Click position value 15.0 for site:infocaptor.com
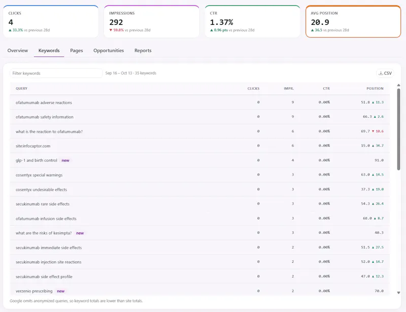The height and width of the screenshot is (312, 406). (x=365, y=146)
